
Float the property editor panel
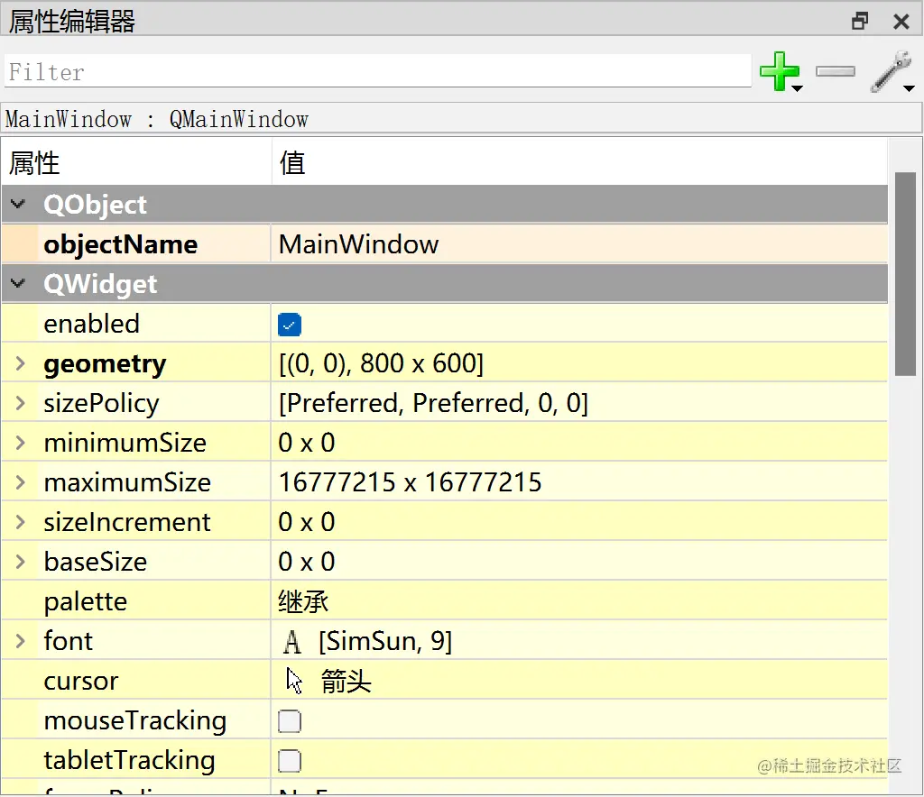[860, 22]
